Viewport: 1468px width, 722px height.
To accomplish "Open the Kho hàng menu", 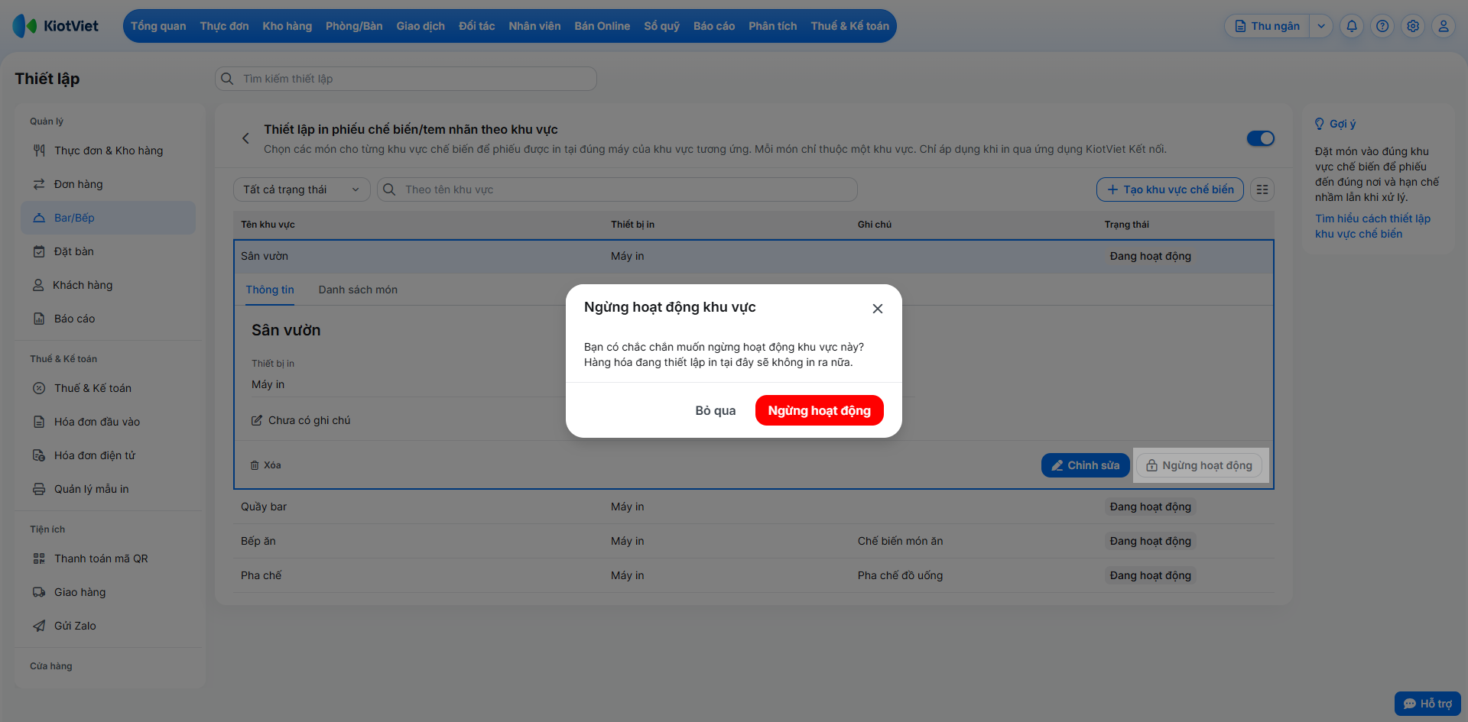I will tap(287, 26).
